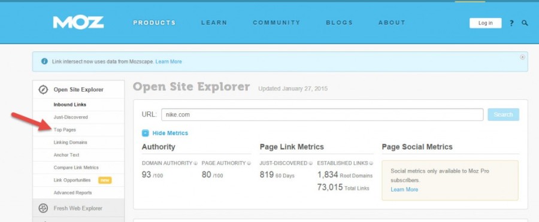The width and height of the screenshot is (539, 222).
Task: Click the Open Site Explorer compass icon
Action: pos(43,90)
